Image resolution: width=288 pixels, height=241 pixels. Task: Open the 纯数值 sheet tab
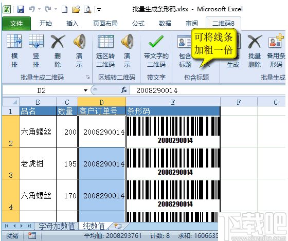click(x=94, y=226)
